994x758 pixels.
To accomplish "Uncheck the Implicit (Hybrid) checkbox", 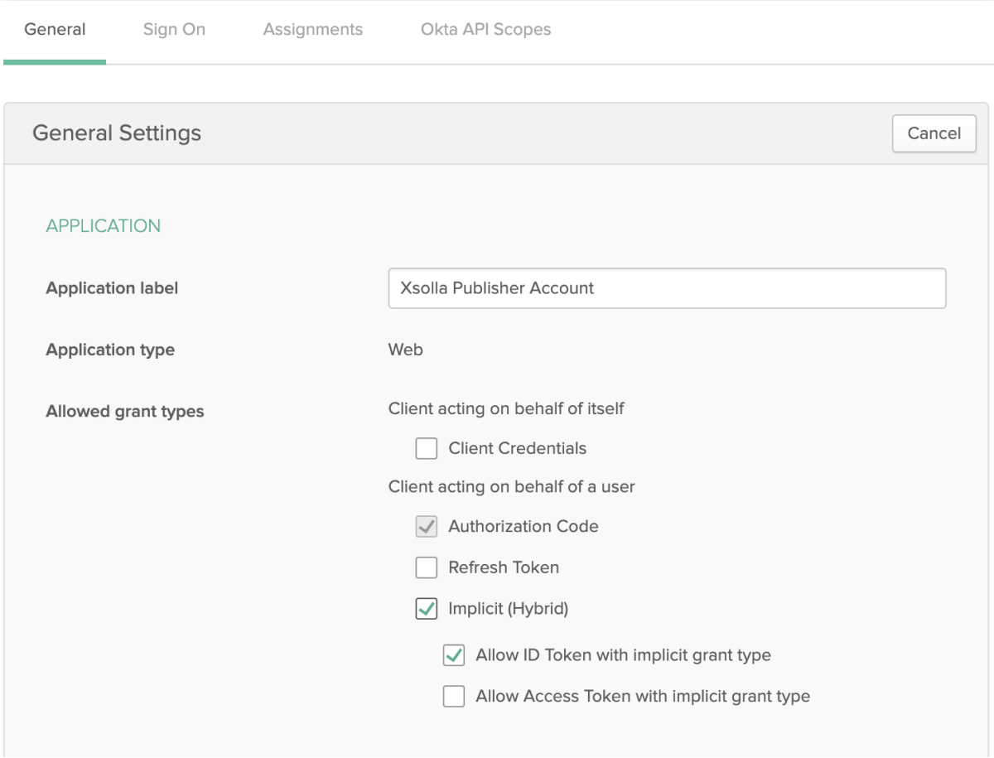I will point(427,610).
